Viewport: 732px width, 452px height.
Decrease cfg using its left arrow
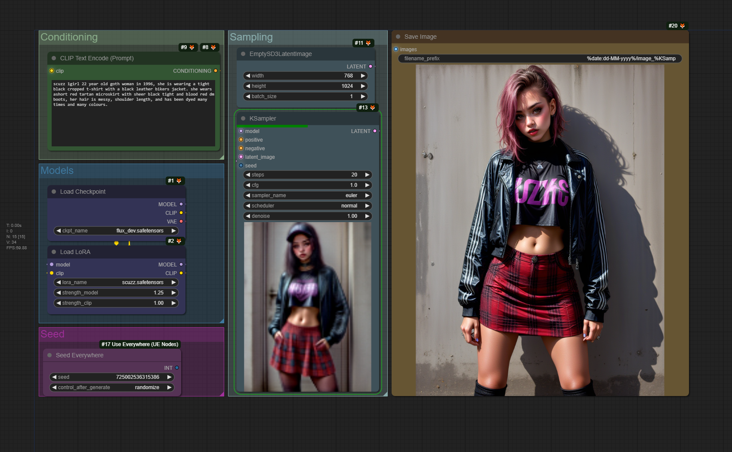coord(248,185)
